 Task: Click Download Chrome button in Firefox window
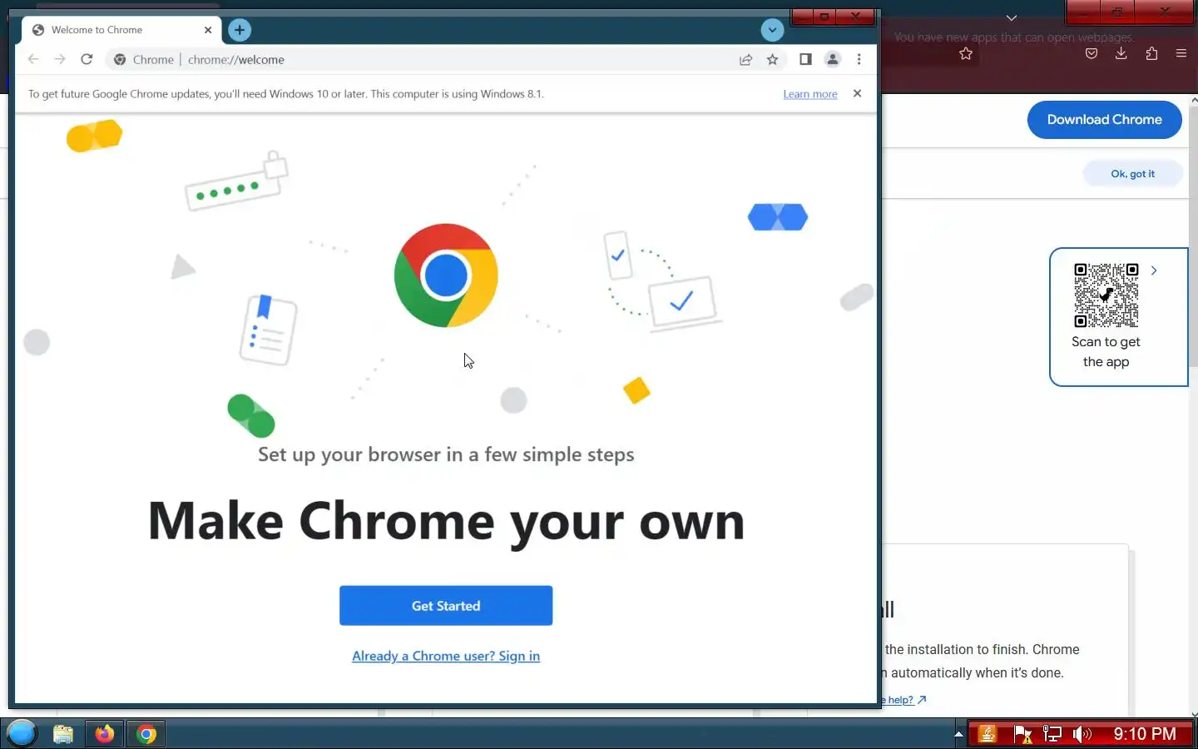tap(1104, 120)
